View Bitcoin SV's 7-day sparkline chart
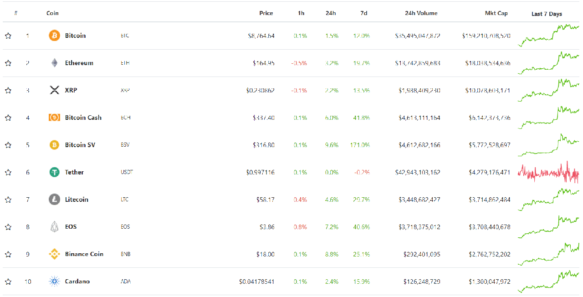The width and height of the screenshot is (583, 297). (548, 145)
